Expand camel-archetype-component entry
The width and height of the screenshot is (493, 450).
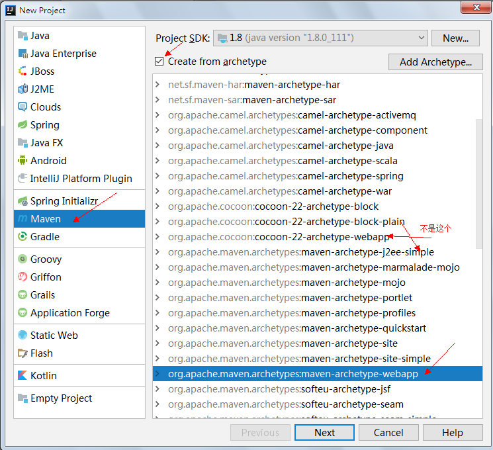pyautogui.click(x=157, y=130)
